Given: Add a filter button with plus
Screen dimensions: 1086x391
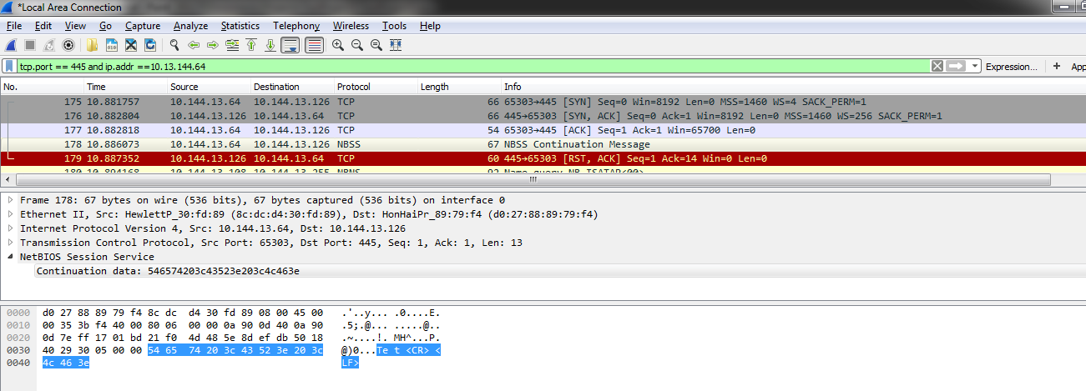Looking at the screenshot, I should pyautogui.click(x=1057, y=66).
